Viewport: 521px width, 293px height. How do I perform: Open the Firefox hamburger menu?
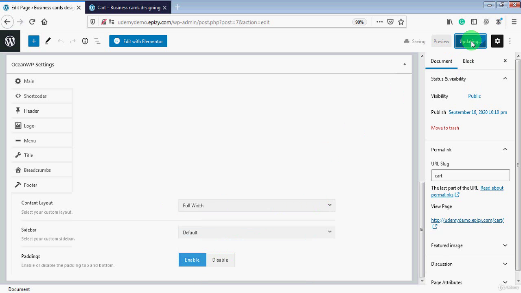point(514,22)
